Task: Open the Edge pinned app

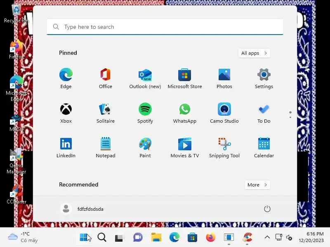Action: coord(66,78)
